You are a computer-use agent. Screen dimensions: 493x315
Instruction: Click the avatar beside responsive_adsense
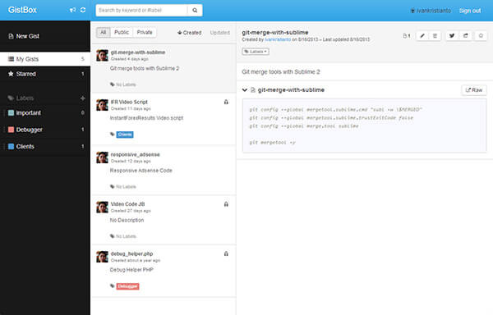tap(102, 157)
